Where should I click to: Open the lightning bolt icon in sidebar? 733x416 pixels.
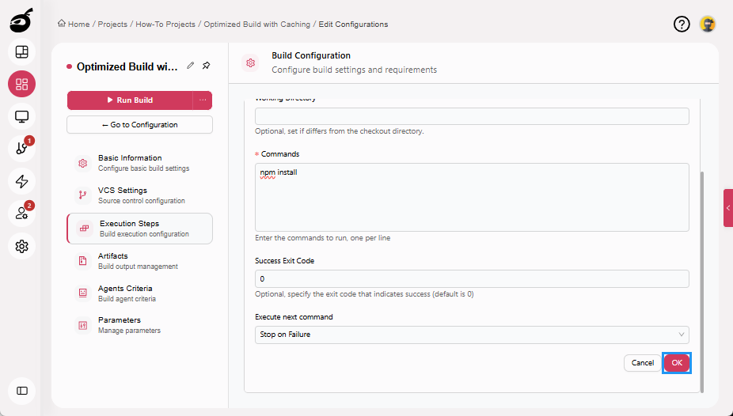pos(22,181)
